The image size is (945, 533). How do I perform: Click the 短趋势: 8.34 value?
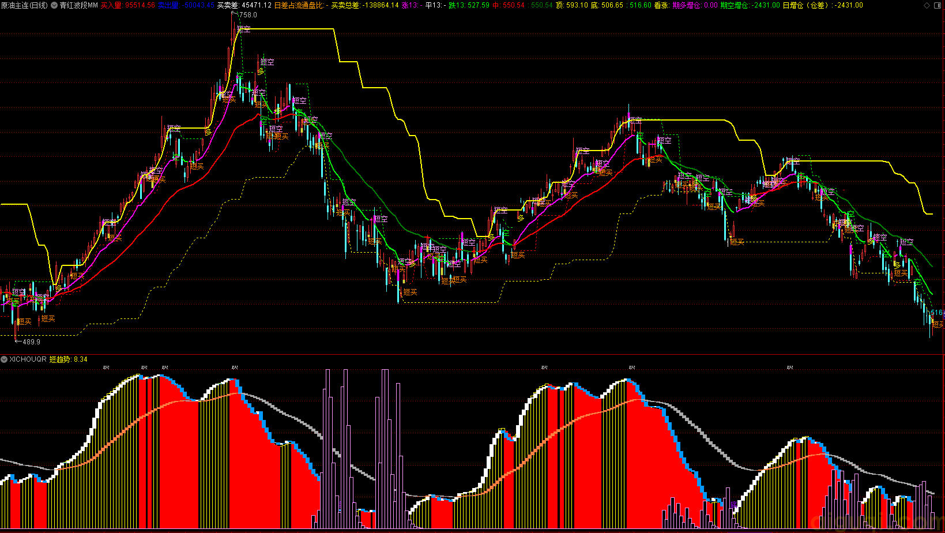[68, 359]
